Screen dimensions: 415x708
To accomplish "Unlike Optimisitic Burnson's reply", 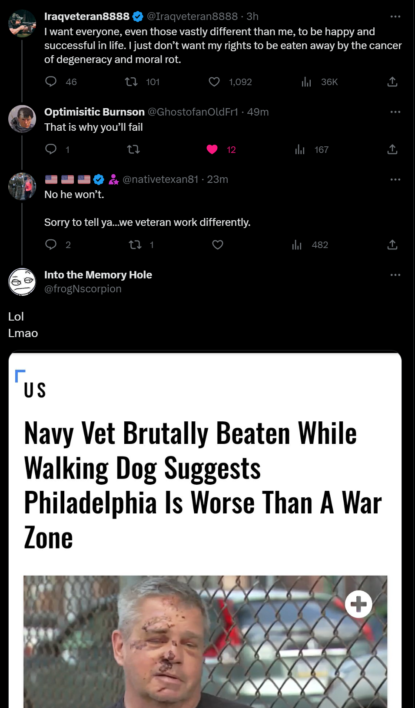I will [x=212, y=149].
